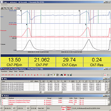Toggle the Save ON indicator
This screenshot has height=111, width=111.
pos(63,108)
